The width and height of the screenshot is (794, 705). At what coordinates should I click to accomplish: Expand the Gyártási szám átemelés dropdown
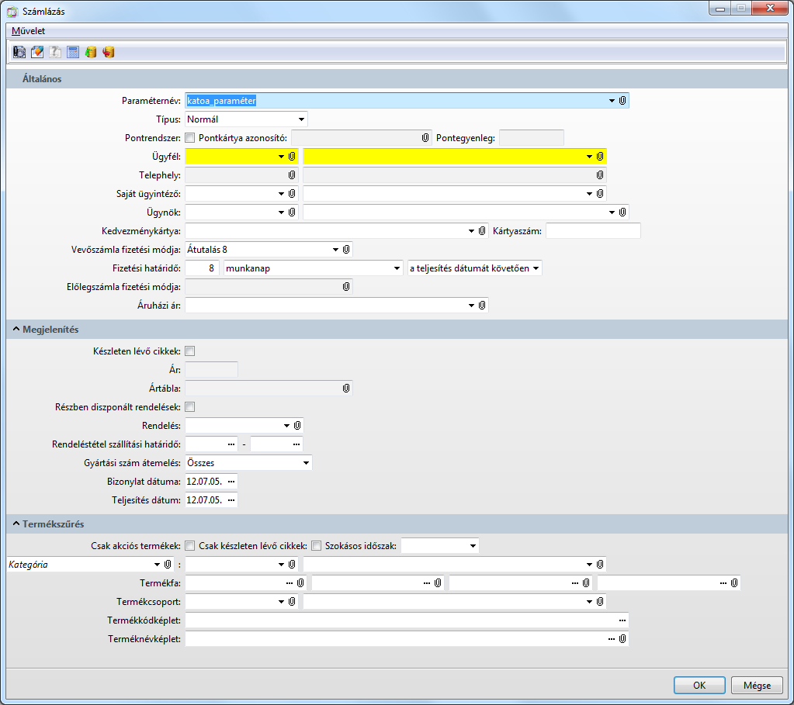(305, 463)
